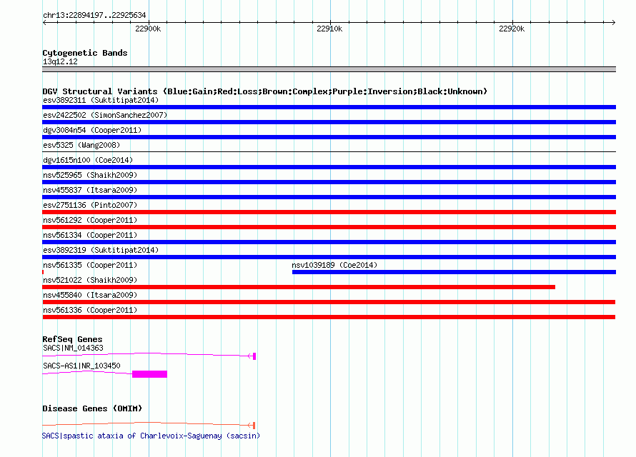Screen dimensions: 636x457
Task: Click the nsv561336 (Cooper2011) label
Action: pos(90,310)
